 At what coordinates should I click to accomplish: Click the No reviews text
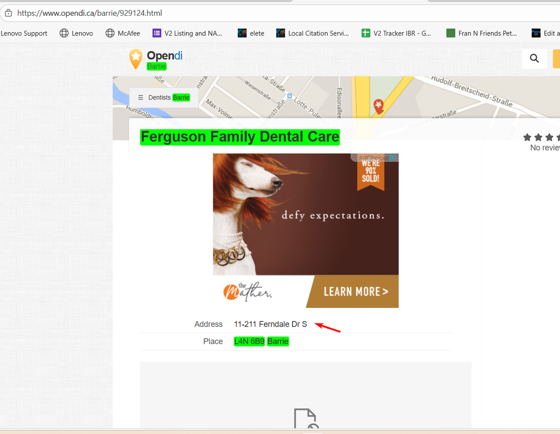545,147
